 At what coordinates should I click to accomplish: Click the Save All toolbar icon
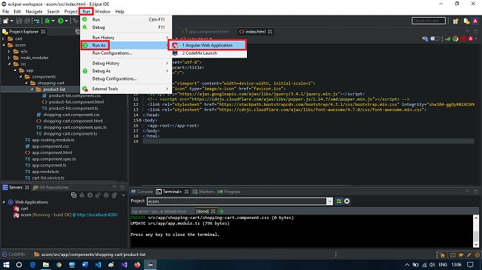click(27, 21)
